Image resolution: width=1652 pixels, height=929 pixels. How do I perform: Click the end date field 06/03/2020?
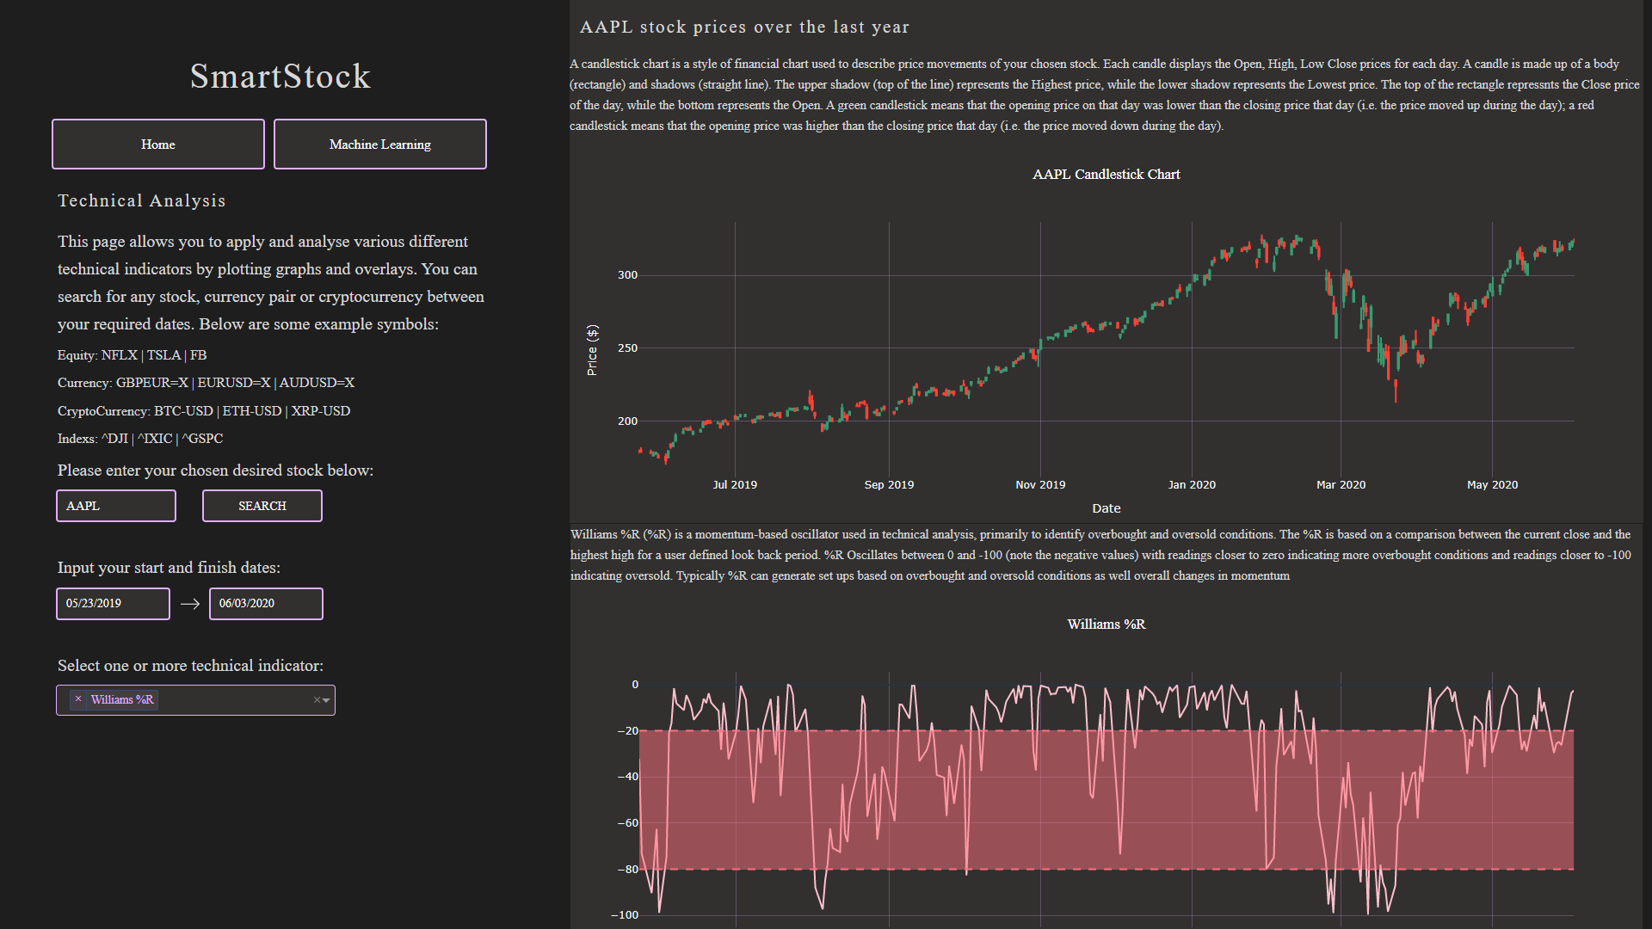(266, 603)
